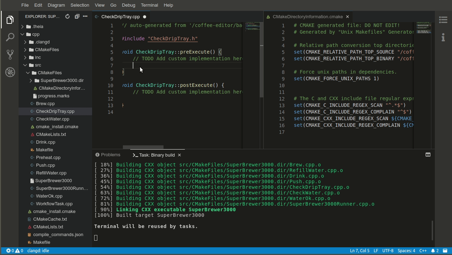Screen dimensions: 452x255
Task: Expand the inc folder
Action: 25,57
